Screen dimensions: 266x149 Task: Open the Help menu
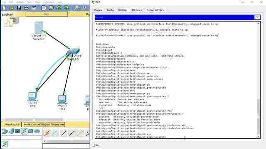(60, 2)
